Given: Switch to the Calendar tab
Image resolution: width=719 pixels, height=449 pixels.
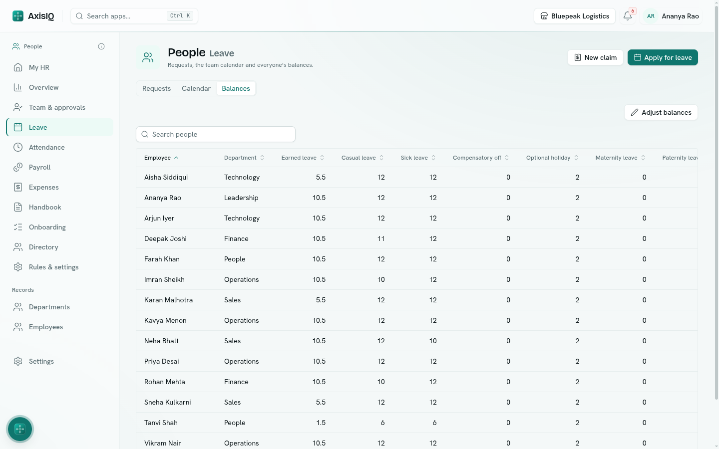Looking at the screenshot, I should (x=196, y=88).
